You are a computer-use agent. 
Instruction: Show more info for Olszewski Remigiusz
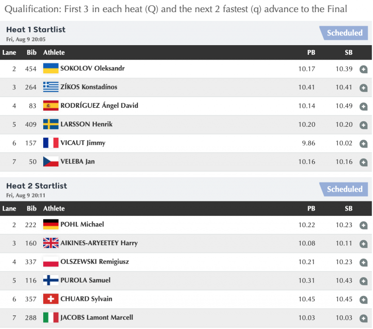pos(363,263)
